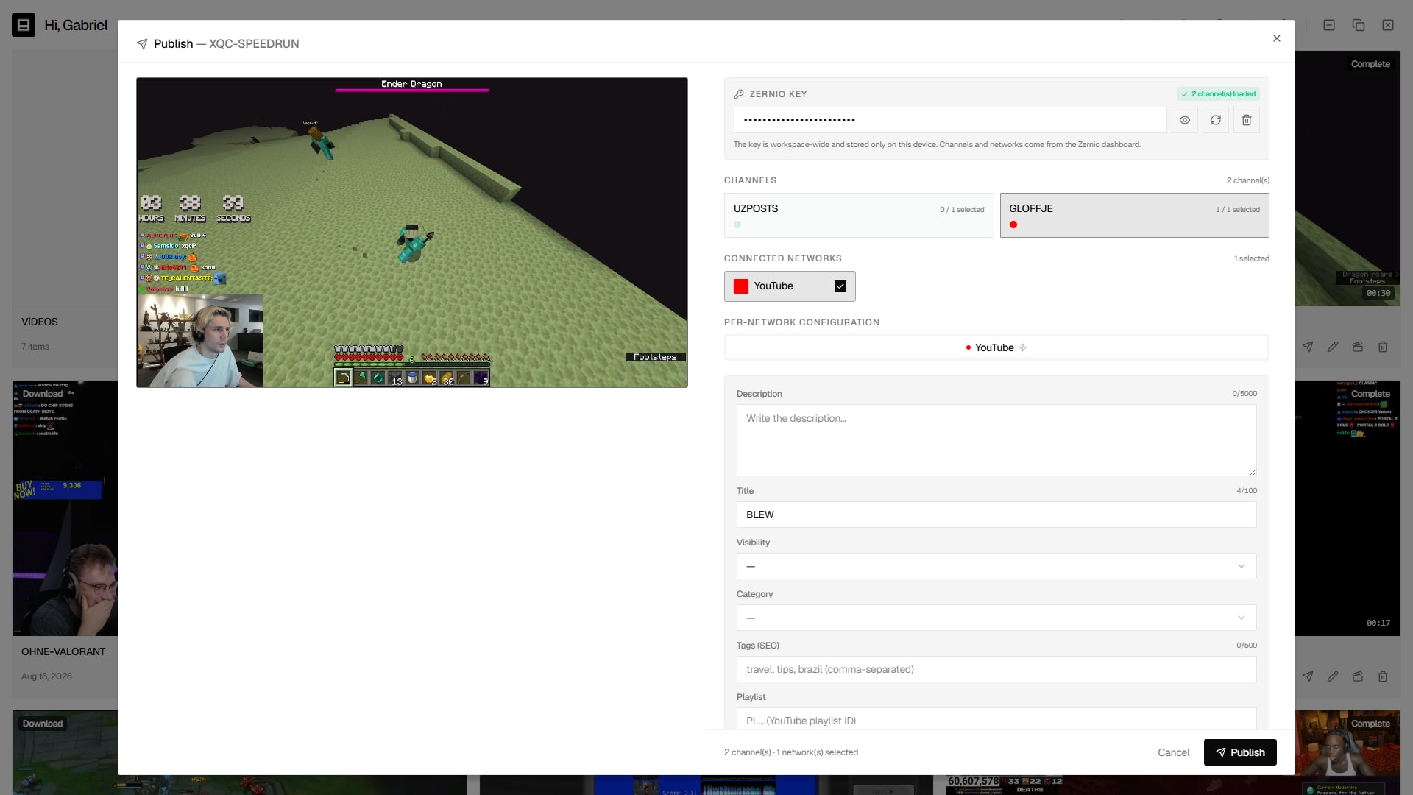Screen dimensions: 1413x795
Task: Minimize the app window with the minus-box icon
Action: pyautogui.click(x=1329, y=25)
